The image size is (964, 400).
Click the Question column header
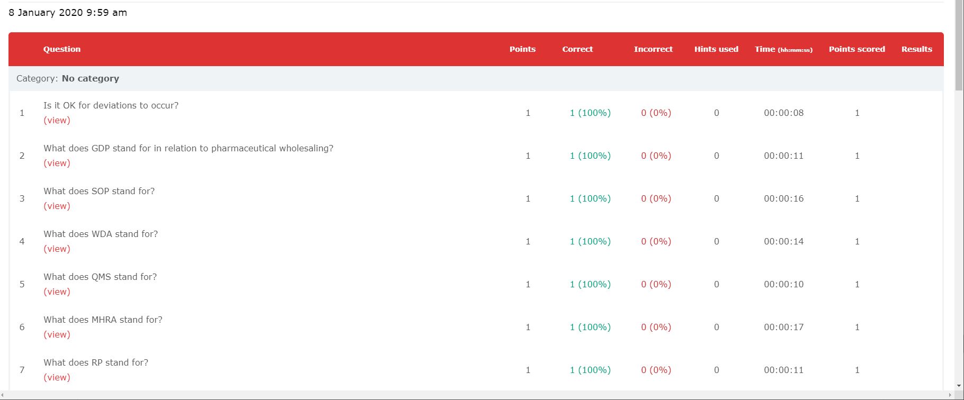[x=62, y=49]
